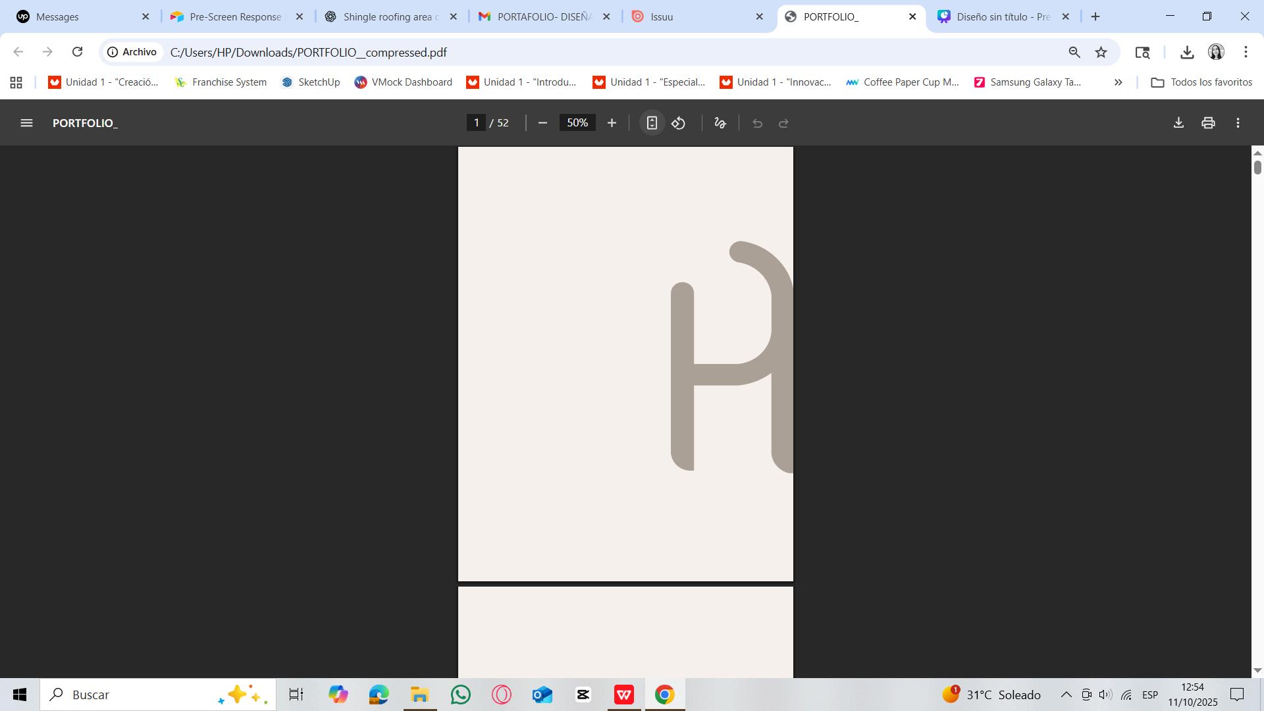Screen dimensions: 1264x711
Task: Open Todos los favoritos folder
Action: tap(1201, 82)
